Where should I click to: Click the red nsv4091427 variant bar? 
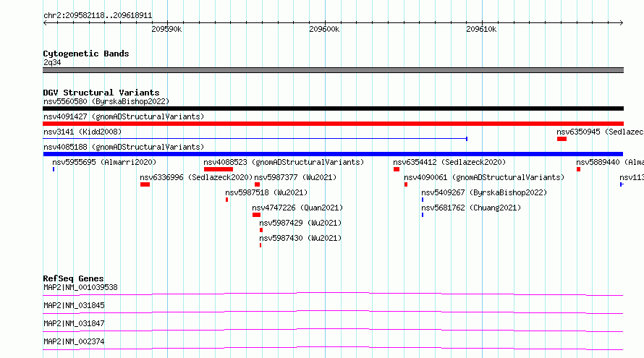pyautogui.click(x=333, y=124)
